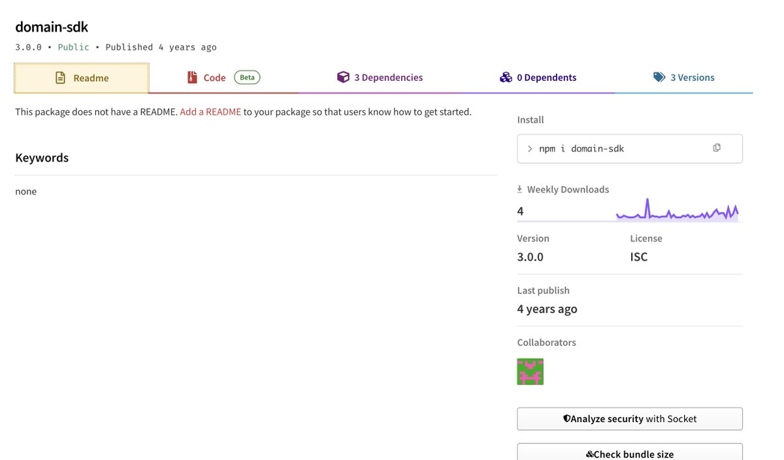Viewport: 784px width, 460px height.
Task: Click the Install label
Action: (531, 120)
